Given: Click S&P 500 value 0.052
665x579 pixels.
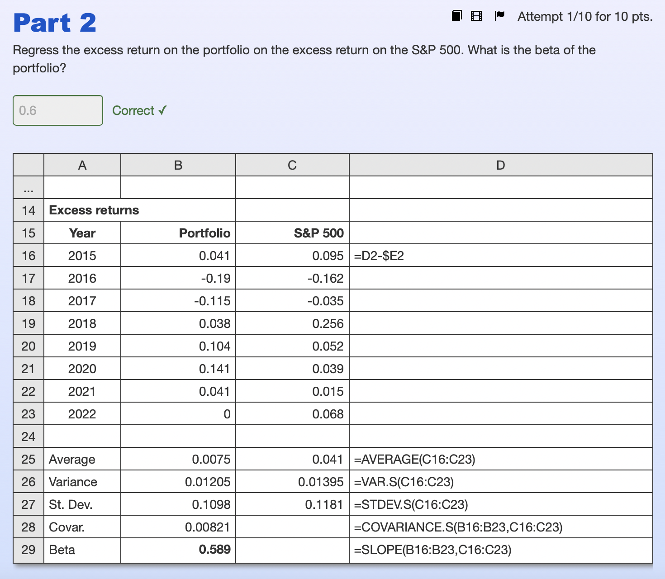Looking at the screenshot, I should (292, 346).
